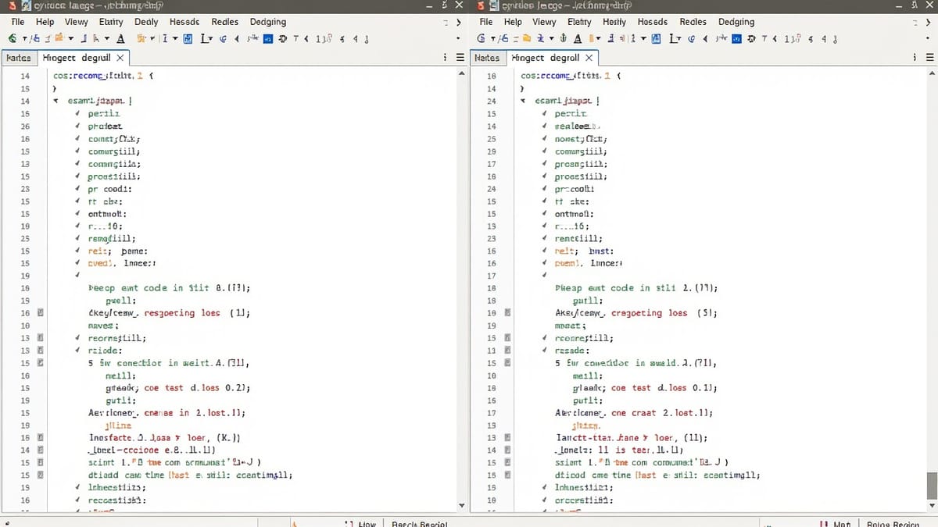Toggle check mark beside 'resade:' in right window
Image resolution: width=938 pixels, height=527 pixels.
tap(545, 351)
